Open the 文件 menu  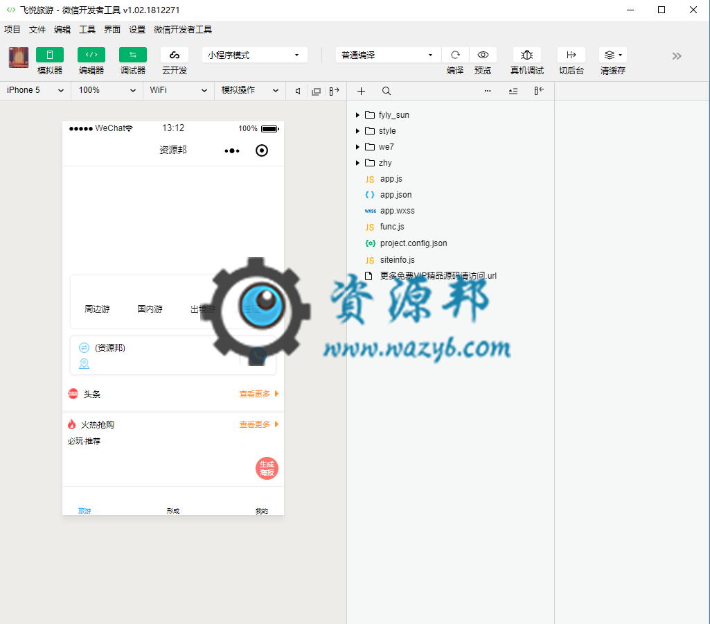click(37, 29)
